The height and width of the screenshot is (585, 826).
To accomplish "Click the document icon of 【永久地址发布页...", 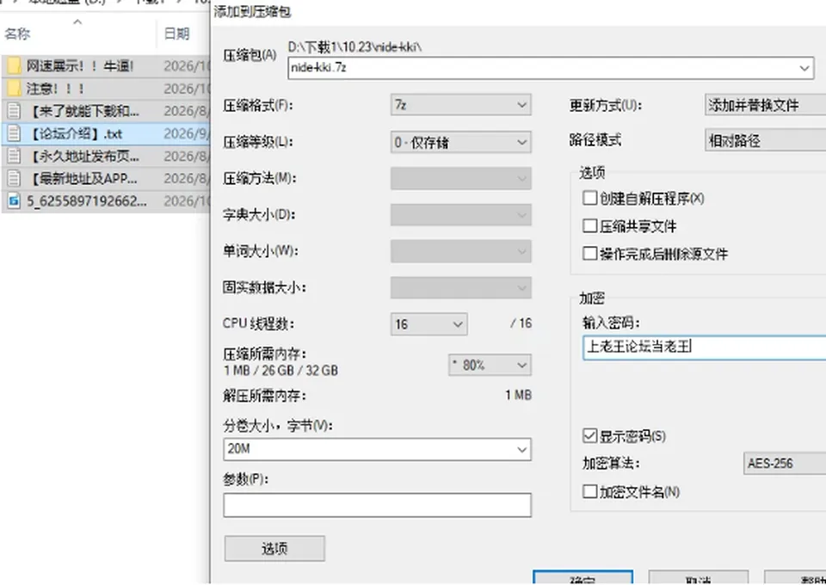I will [x=15, y=157].
